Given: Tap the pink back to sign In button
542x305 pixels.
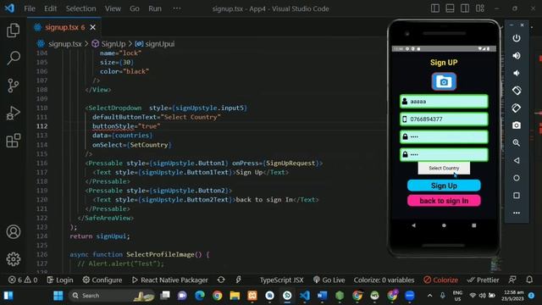Looking at the screenshot, I should [x=444, y=201].
